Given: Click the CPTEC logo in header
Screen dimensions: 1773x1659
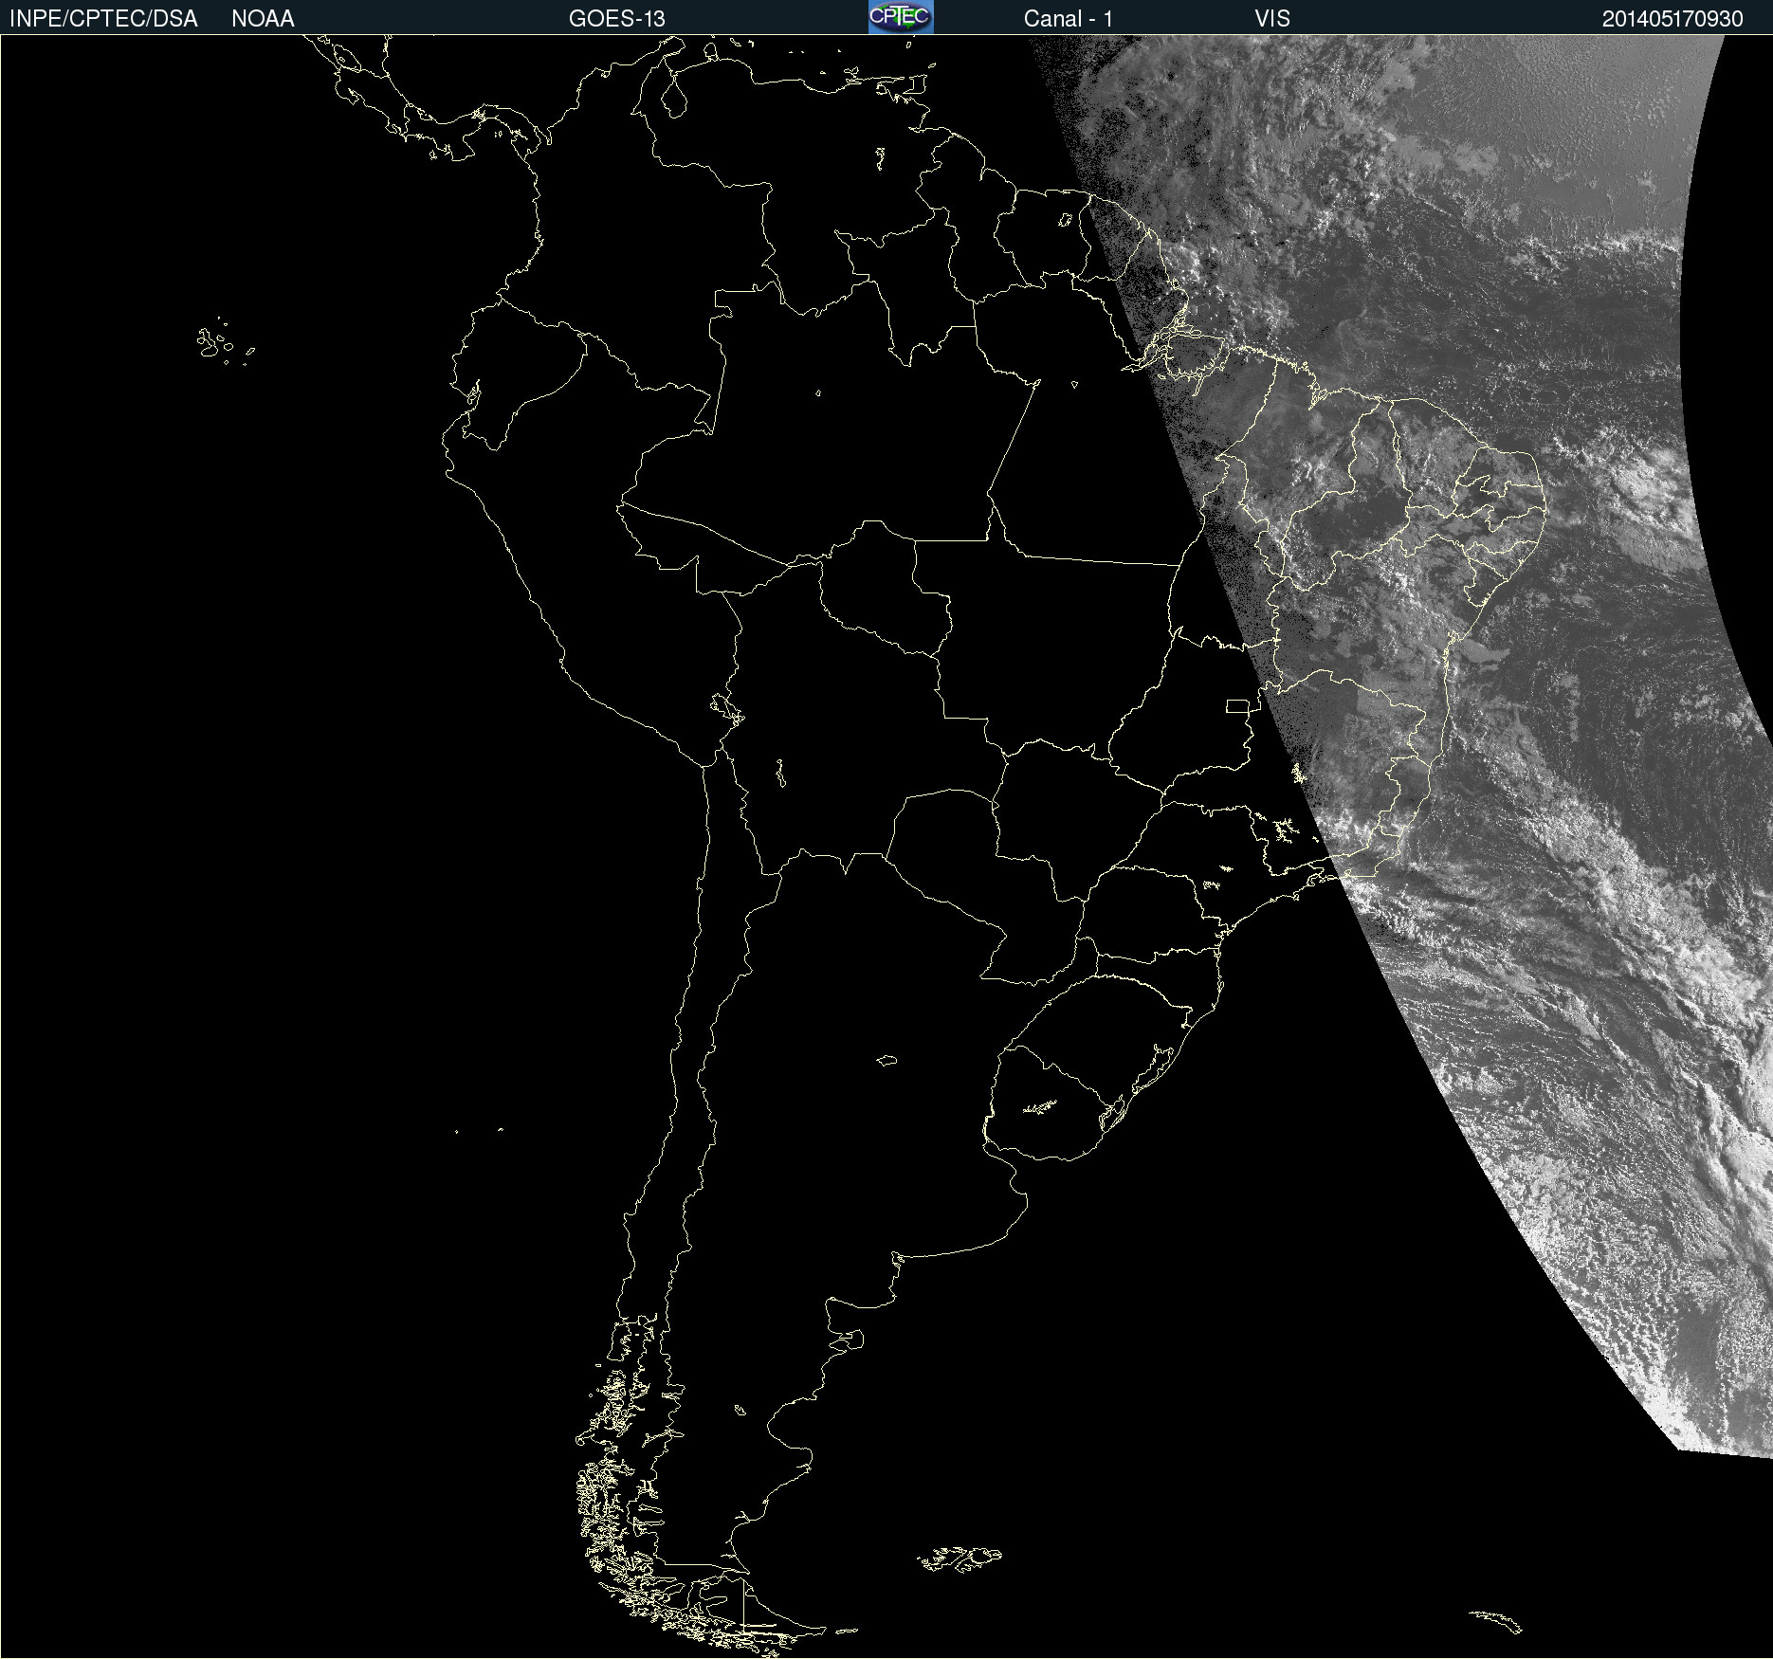Looking at the screenshot, I should tap(901, 17).
